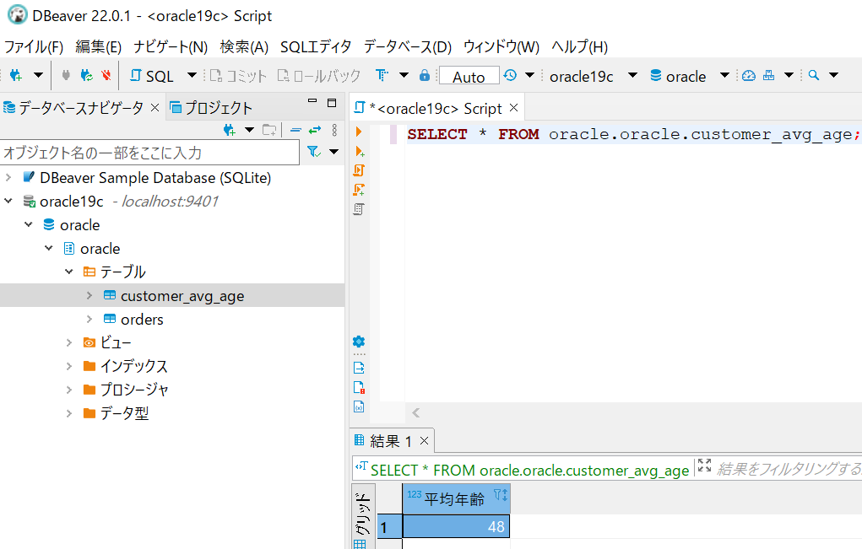The image size is (862, 549).
Task: Close the <oracle19c> Script tab
Action: click(514, 108)
